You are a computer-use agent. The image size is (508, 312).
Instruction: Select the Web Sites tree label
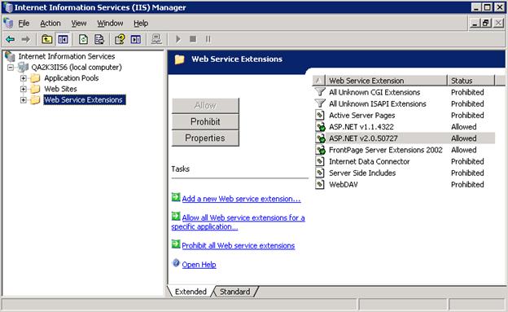coord(60,89)
